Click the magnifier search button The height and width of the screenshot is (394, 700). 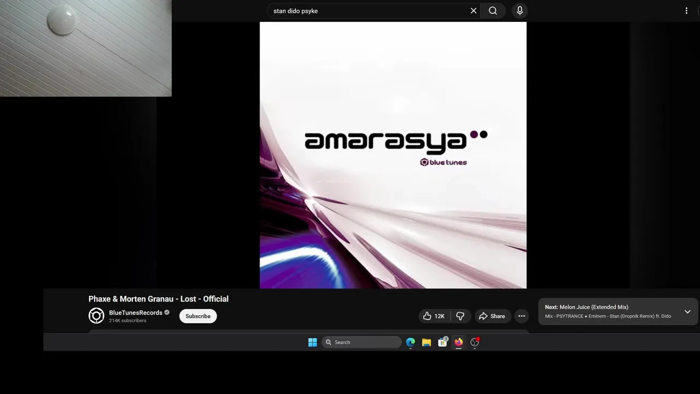493,10
